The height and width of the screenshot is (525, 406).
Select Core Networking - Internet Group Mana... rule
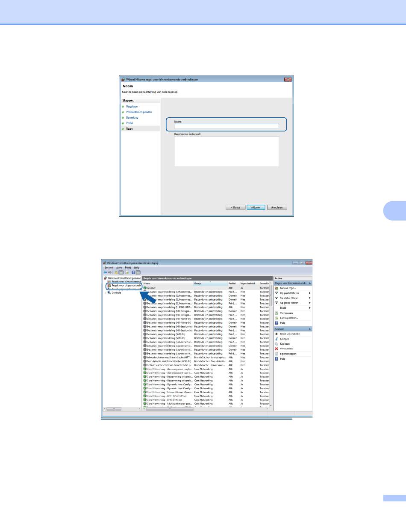[x=206, y=392]
